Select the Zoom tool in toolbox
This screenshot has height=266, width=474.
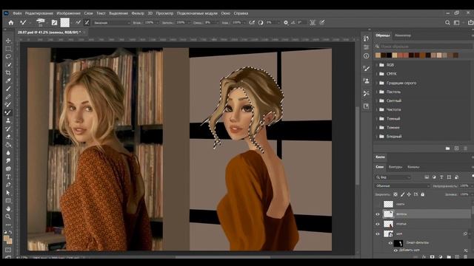pos(8,216)
